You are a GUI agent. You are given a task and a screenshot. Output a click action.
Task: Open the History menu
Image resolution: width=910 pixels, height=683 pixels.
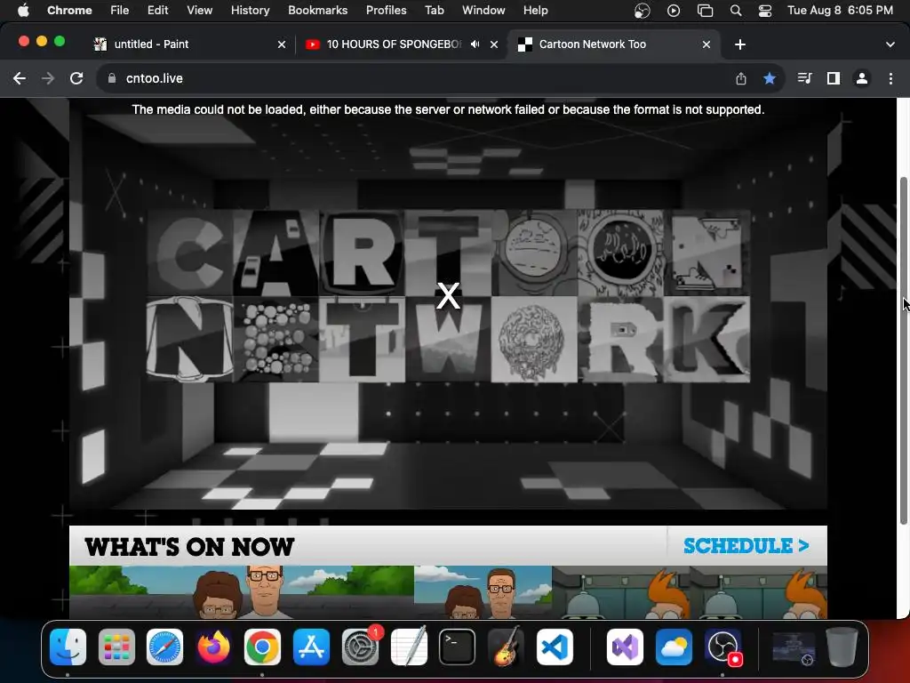[250, 11]
